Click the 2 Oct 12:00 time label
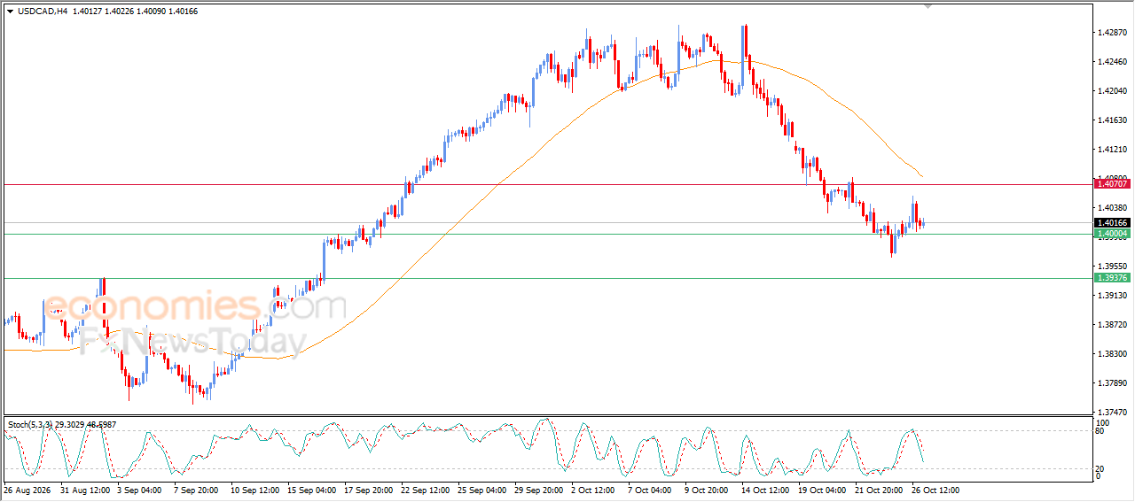 coord(594,490)
